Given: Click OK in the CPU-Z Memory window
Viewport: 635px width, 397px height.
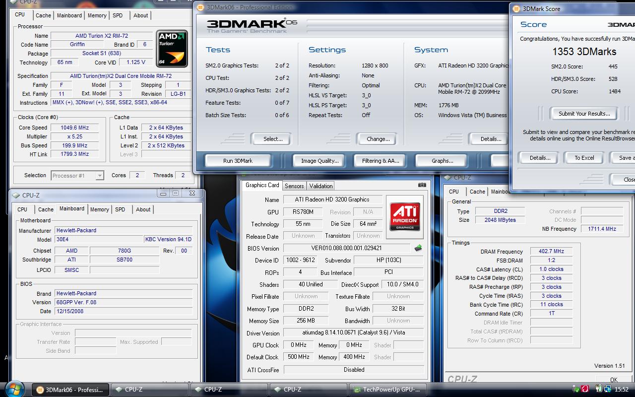Looking at the screenshot, I should tap(614, 380).
